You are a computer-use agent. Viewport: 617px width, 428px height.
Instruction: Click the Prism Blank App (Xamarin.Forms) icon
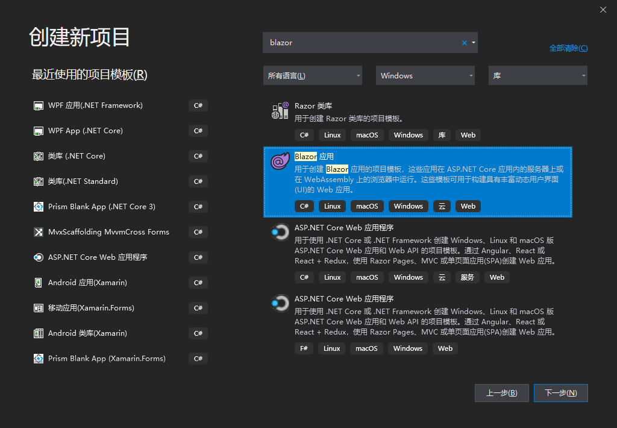coord(38,359)
